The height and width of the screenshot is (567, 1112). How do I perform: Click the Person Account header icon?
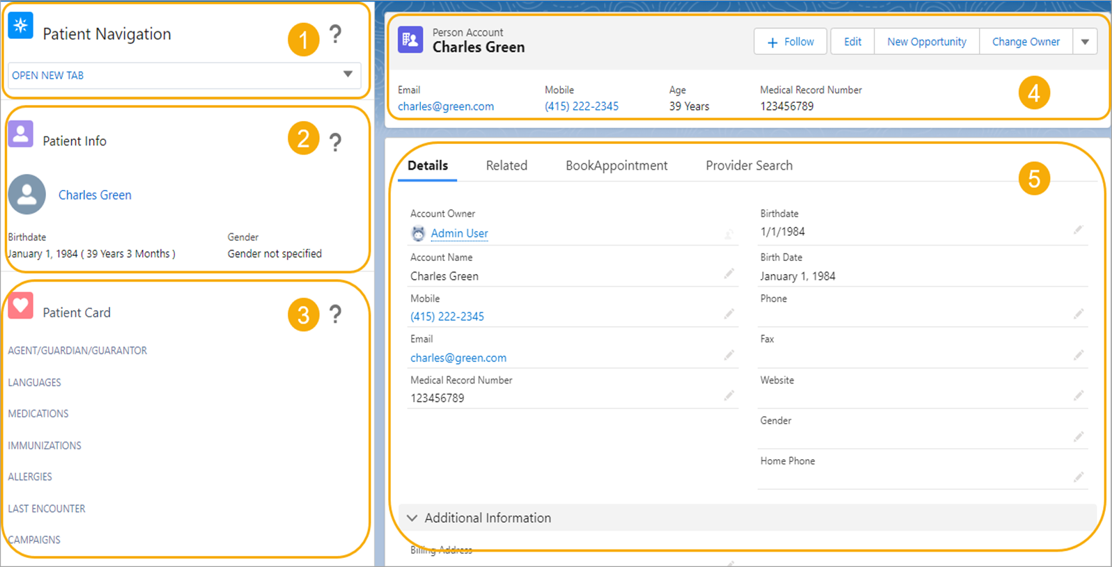pyautogui.click(x=410, y=40)
